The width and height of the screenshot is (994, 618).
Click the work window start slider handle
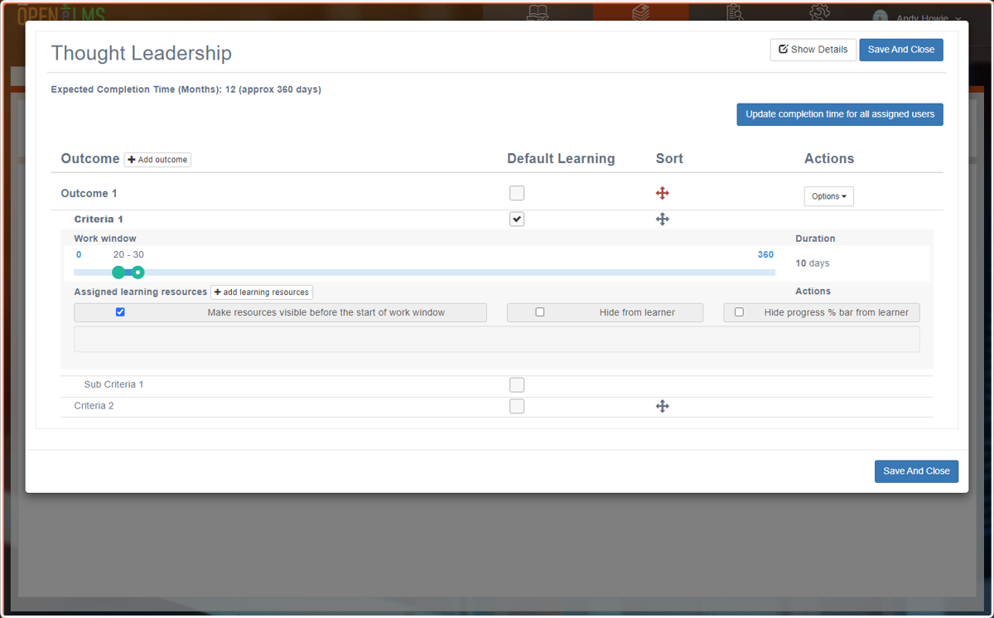tap(118, 273)
